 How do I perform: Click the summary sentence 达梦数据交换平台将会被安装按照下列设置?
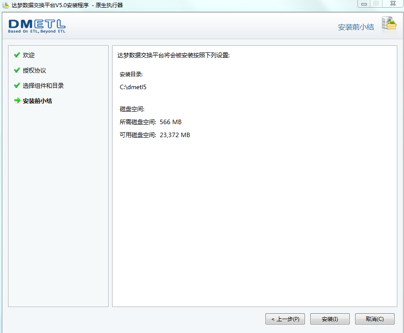tap(174, 56)
